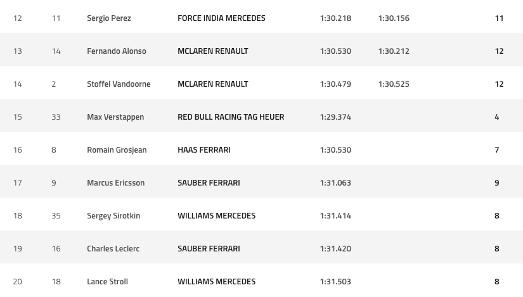Image resolution: width=523 pixels, height=297 pixels.
Task: Select car number 33 cell
Action: (56, 117)
